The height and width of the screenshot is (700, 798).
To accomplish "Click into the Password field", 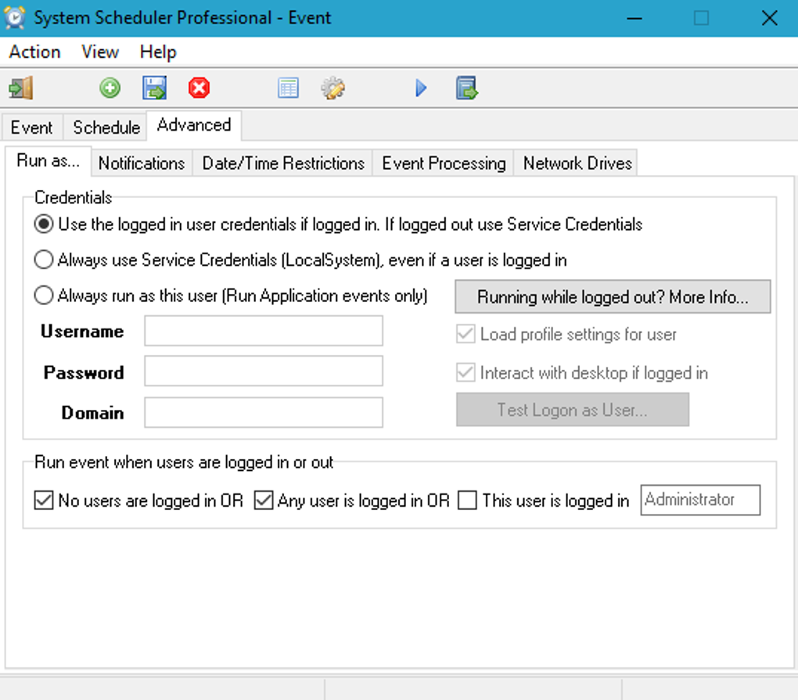I will (264, 371).
